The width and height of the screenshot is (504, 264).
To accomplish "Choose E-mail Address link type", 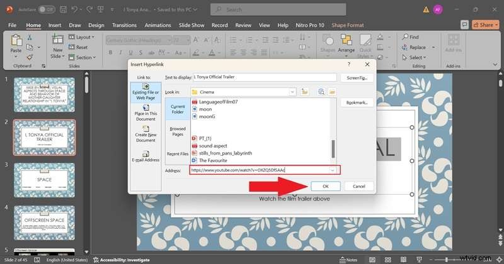I will (146, 157).
